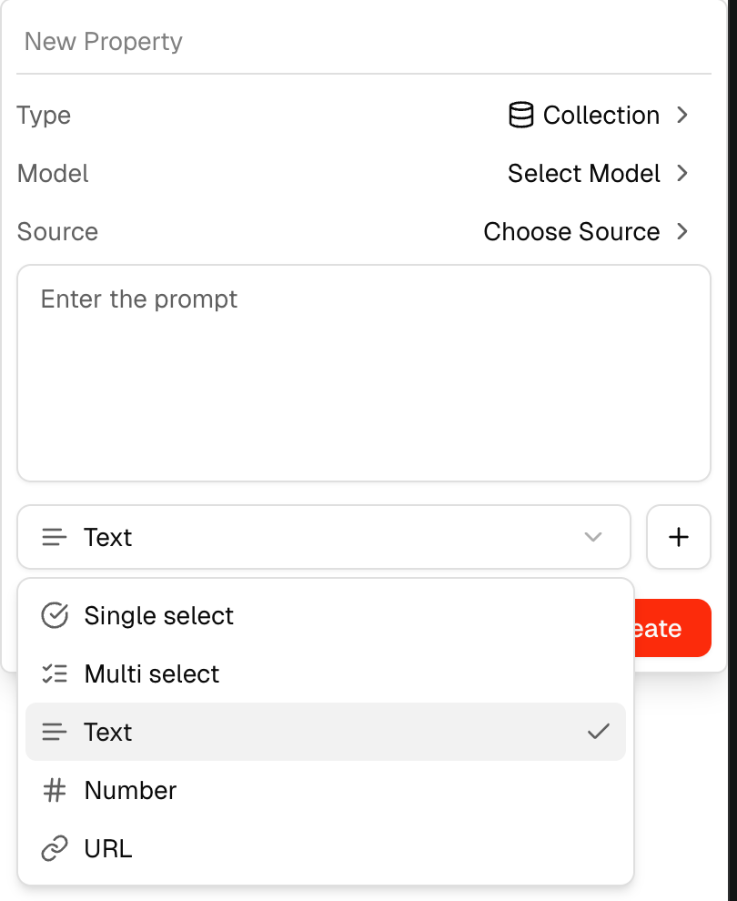Click the Multi select checklist icon
737x901 pixels.
(55, 674)
